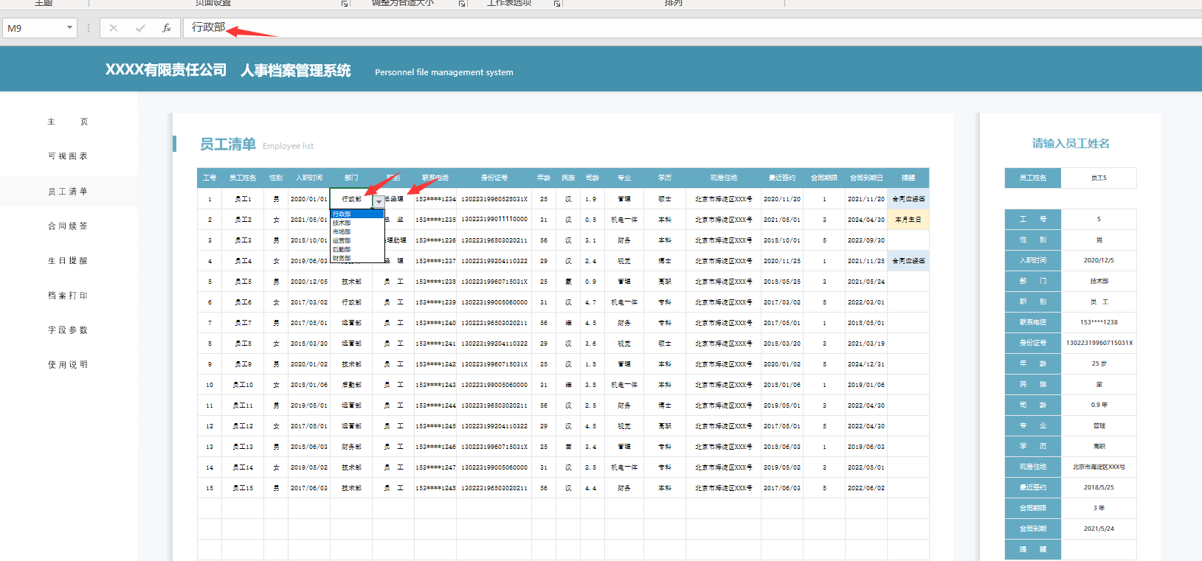Open the 调整为合适大小 dialog launcher
Viewport: 1202px width, 561px height.
(462, 4)
